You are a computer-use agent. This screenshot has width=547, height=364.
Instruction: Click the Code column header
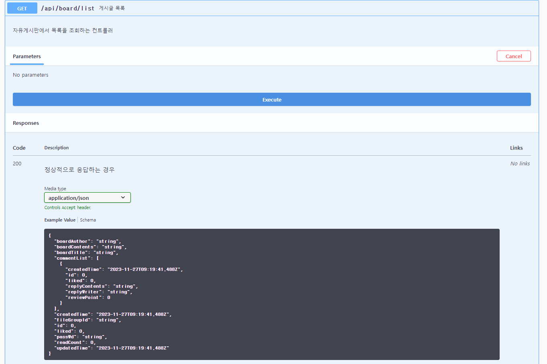pyautogui.click(x=19, y=148)
